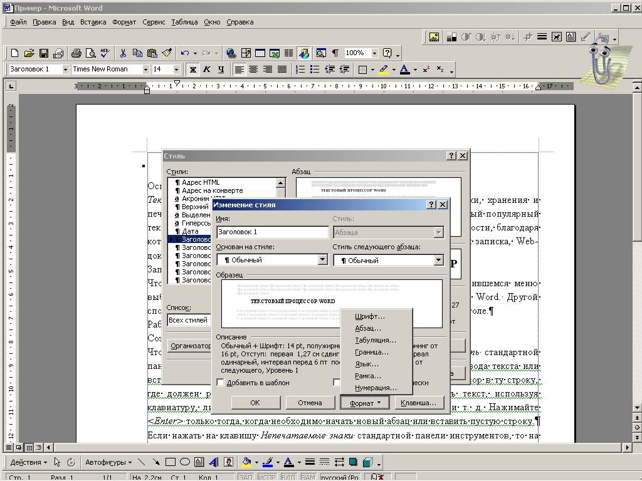Select the Oval drawing tool
The width and height of the screenshot is (642, 481).
(185, 462)
